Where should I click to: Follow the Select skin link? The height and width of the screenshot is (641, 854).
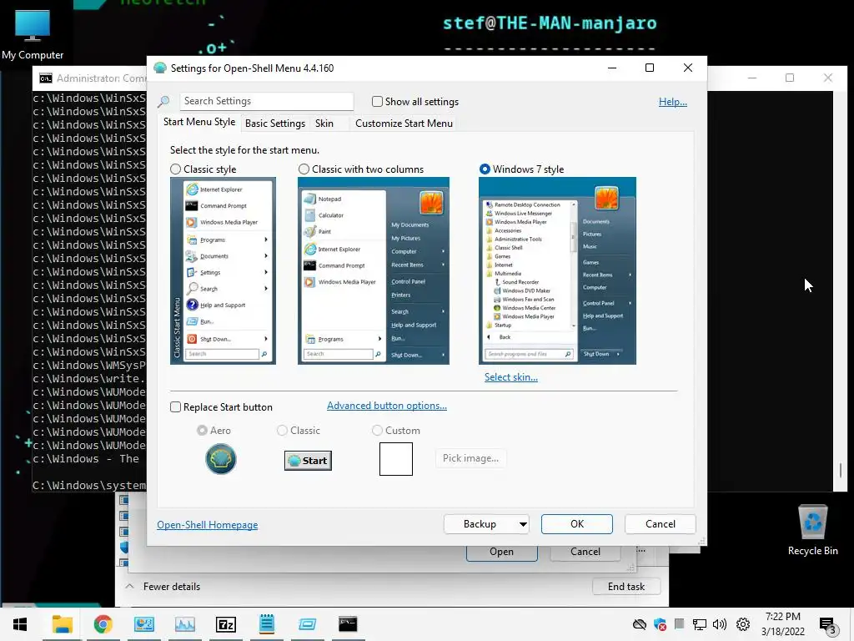point(511,377)
